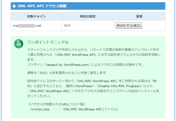
Task: Click the 変更 column header
Action: 139,16
